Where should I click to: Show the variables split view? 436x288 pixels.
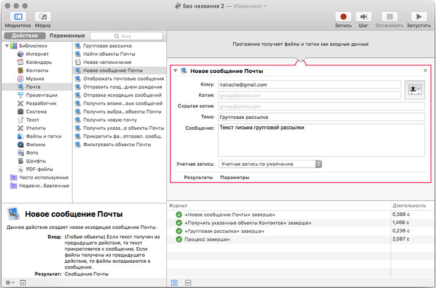click(x=188, y=283)
